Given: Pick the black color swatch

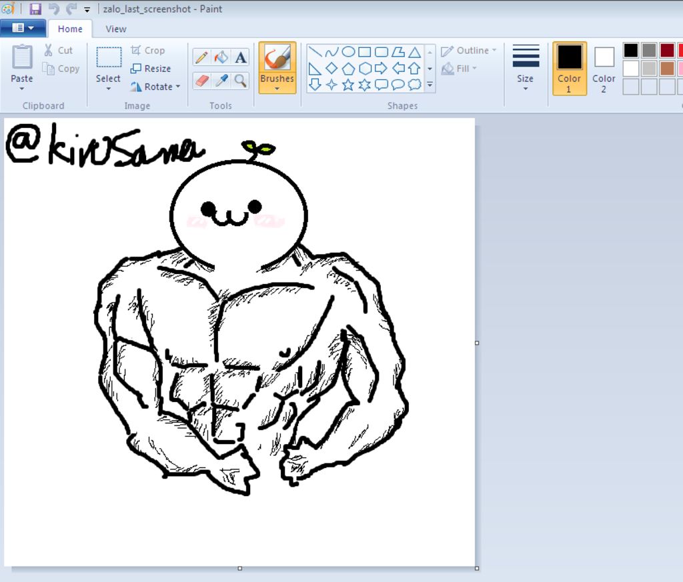Looking at the screenshot, I should (x=631, y=51).
